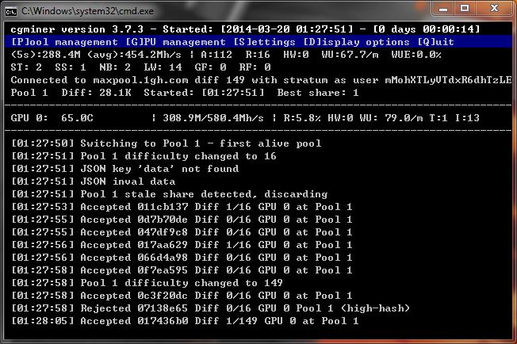This screenshot has height=344, width=517.
Task: Click the Accepted 017436b0 Diff 1/149 line
Action: 185,321
